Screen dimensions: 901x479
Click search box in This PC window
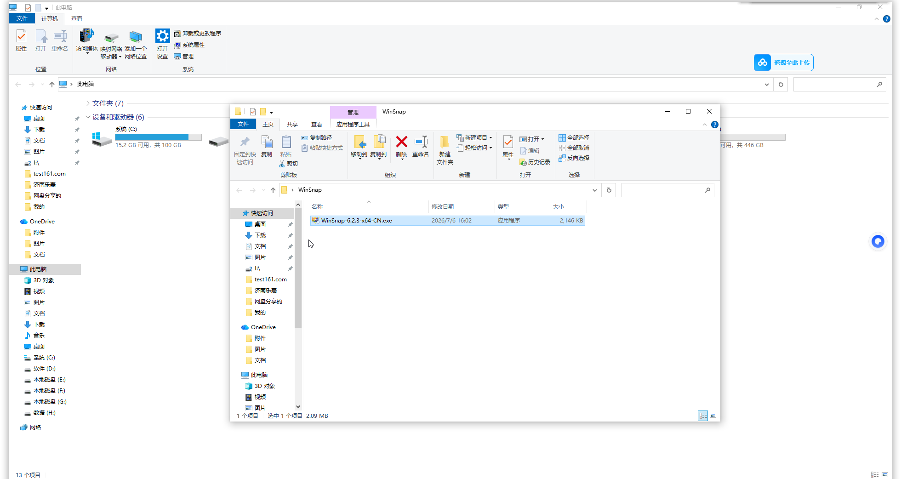pyautogui.click(x=839, y=85)
